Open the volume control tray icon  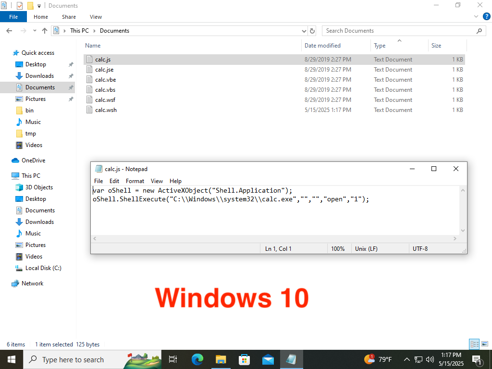(x=430, y=359)
